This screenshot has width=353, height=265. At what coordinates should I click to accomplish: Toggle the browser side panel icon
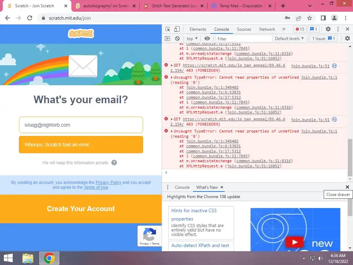pos(323,18)
